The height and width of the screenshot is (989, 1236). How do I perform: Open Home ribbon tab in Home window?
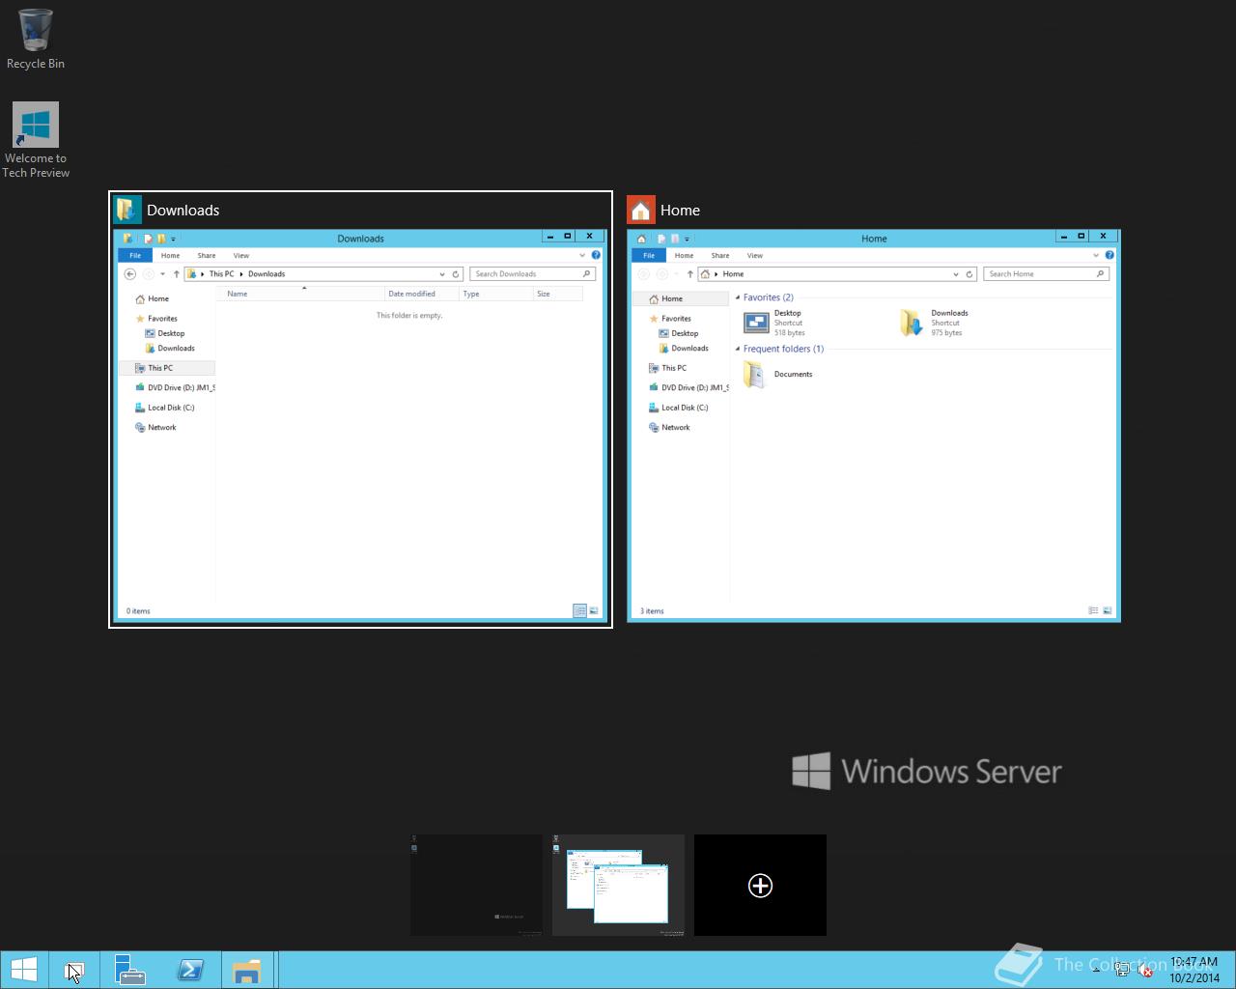684,255
